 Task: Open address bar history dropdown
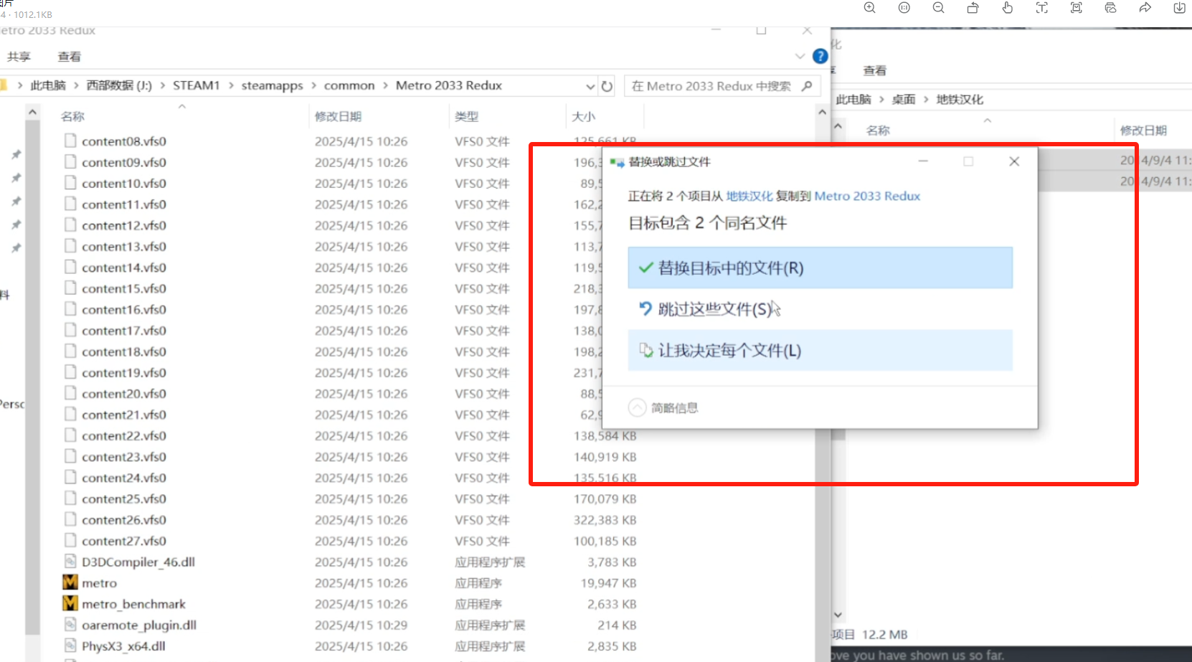click(x=590, y=86)
